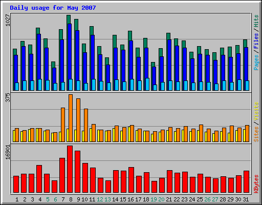Click the Files legend label
Image resolution: width=262 pixels, height=205 pixels.
[256, 41]
